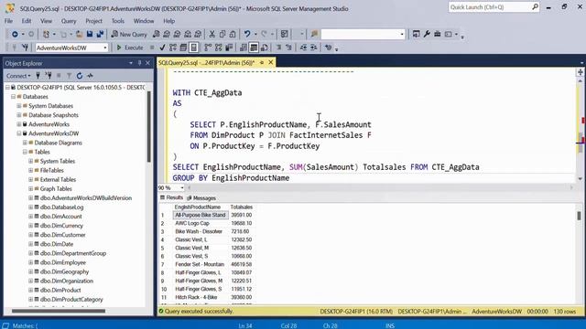586x329 pixels.
Task: Open the Edit menu
Action: pyautogui.click(x=27, y=21)
